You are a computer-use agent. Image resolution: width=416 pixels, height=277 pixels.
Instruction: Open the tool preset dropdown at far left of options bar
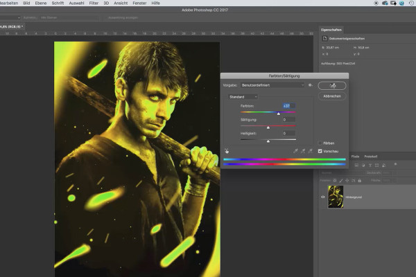click(x=10, y=17)
